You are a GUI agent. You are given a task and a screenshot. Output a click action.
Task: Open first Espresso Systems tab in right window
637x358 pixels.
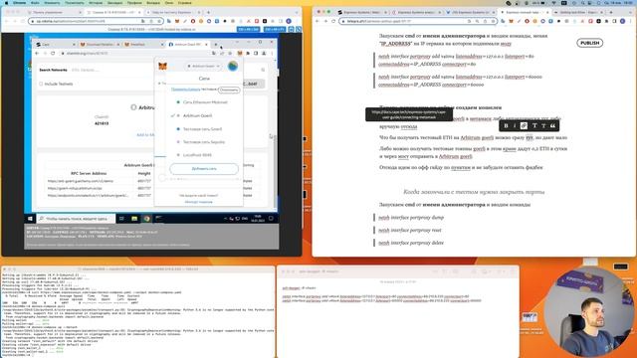[363, 13]
